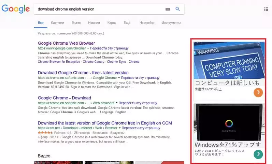The height and width of the screenshot is (164, 272).
Task: Click the 生産性の73%向上 ad subtitle
Action: point(208,89)
